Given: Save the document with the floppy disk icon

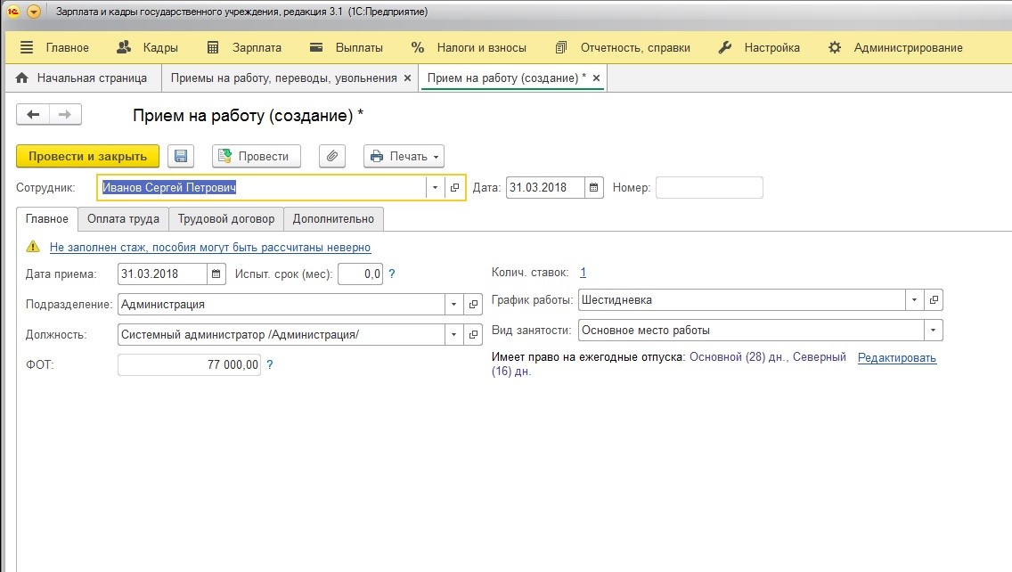Looking at the screenshot, I should pos(181,156).
